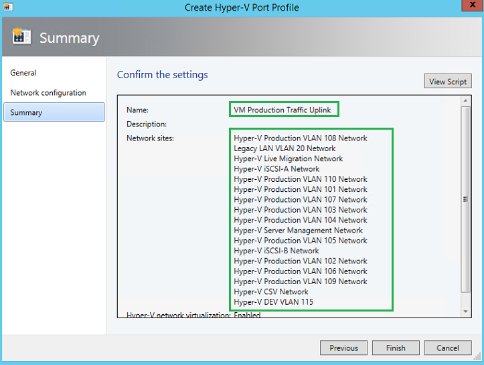Click 'Hyper-V Production VLAN 108 Network' entry
Screen dimensions: 484x365
pyautogui.click(x=301, y=138)
